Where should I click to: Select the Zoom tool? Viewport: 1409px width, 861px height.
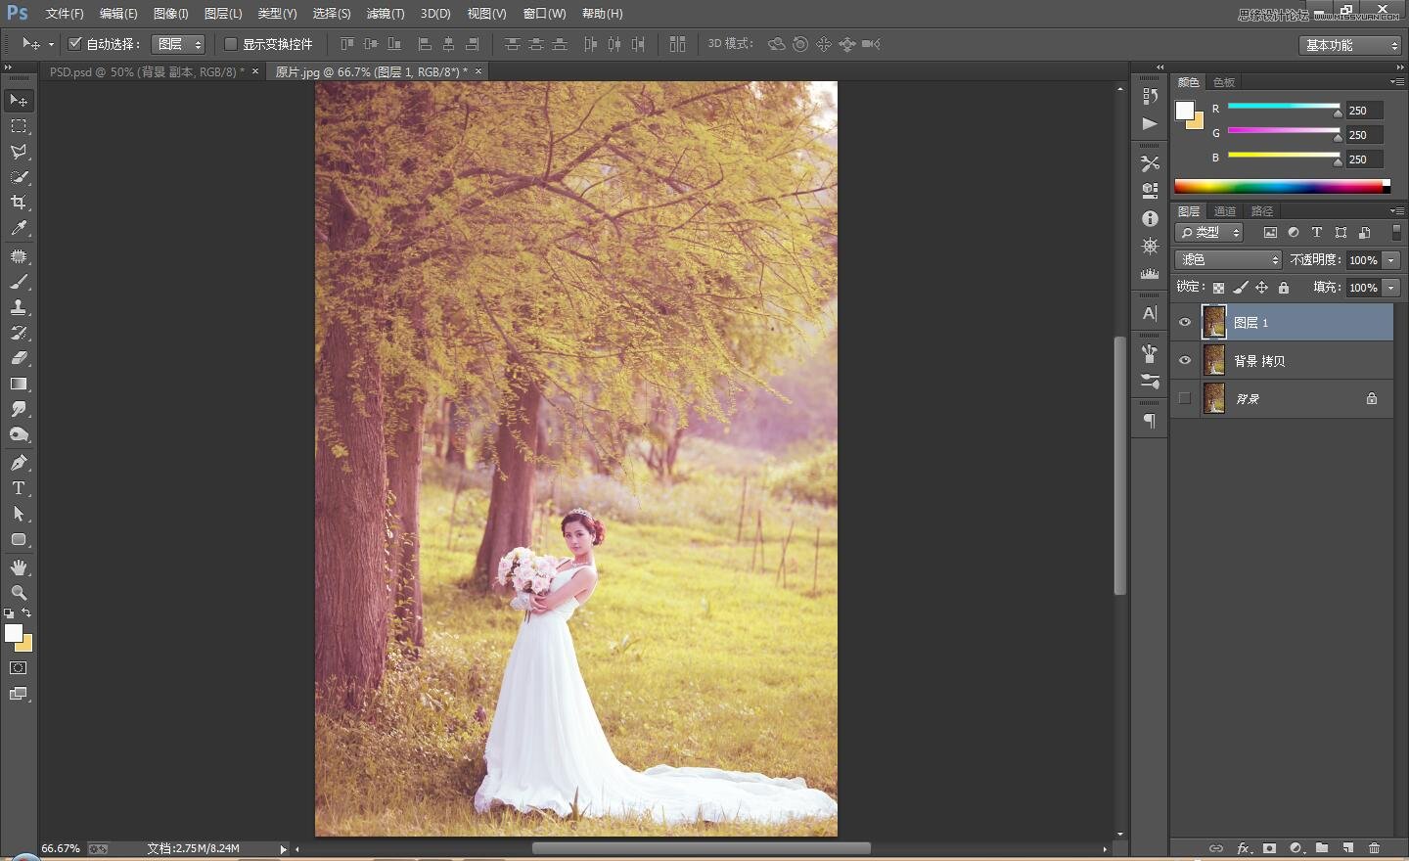point(19,593)
